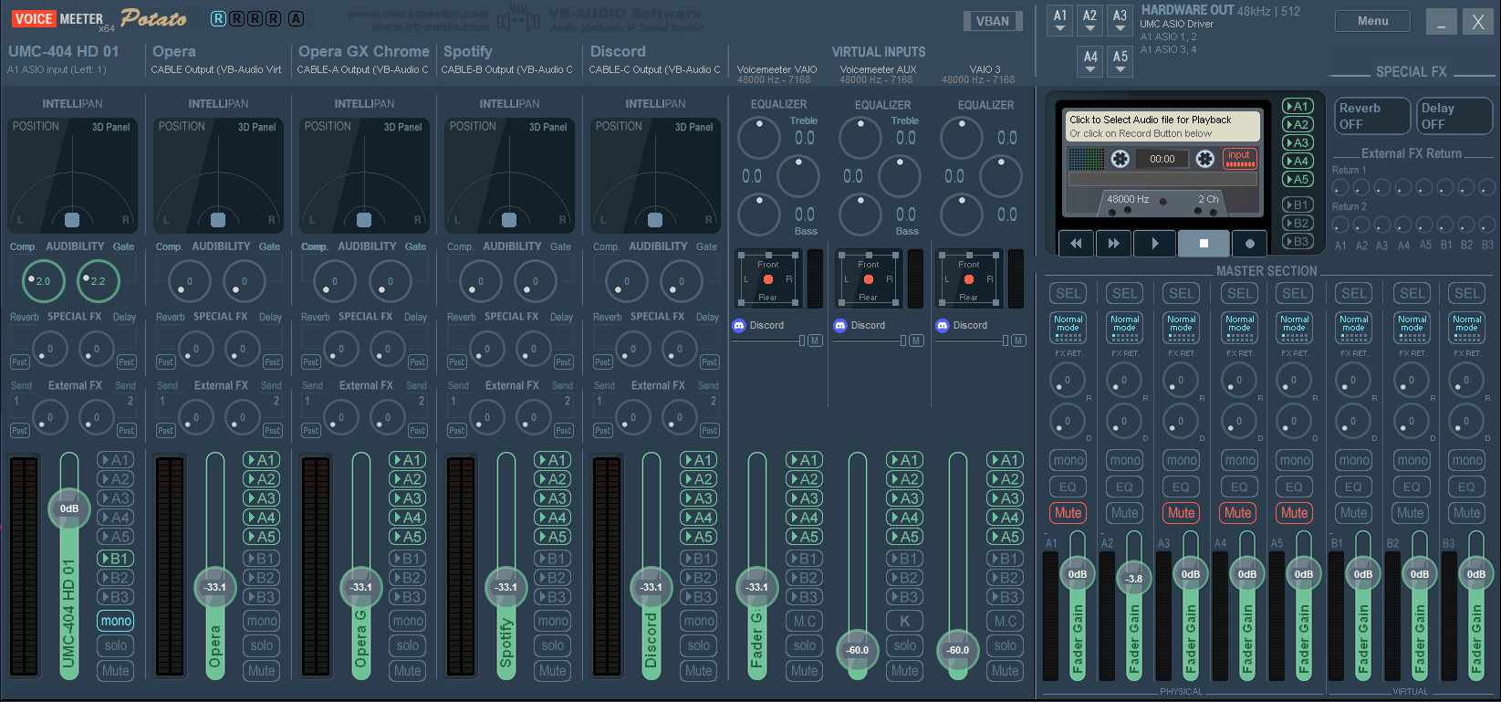
Task: Open Normal mode selector on bus A1
Action: [1068, 328]
